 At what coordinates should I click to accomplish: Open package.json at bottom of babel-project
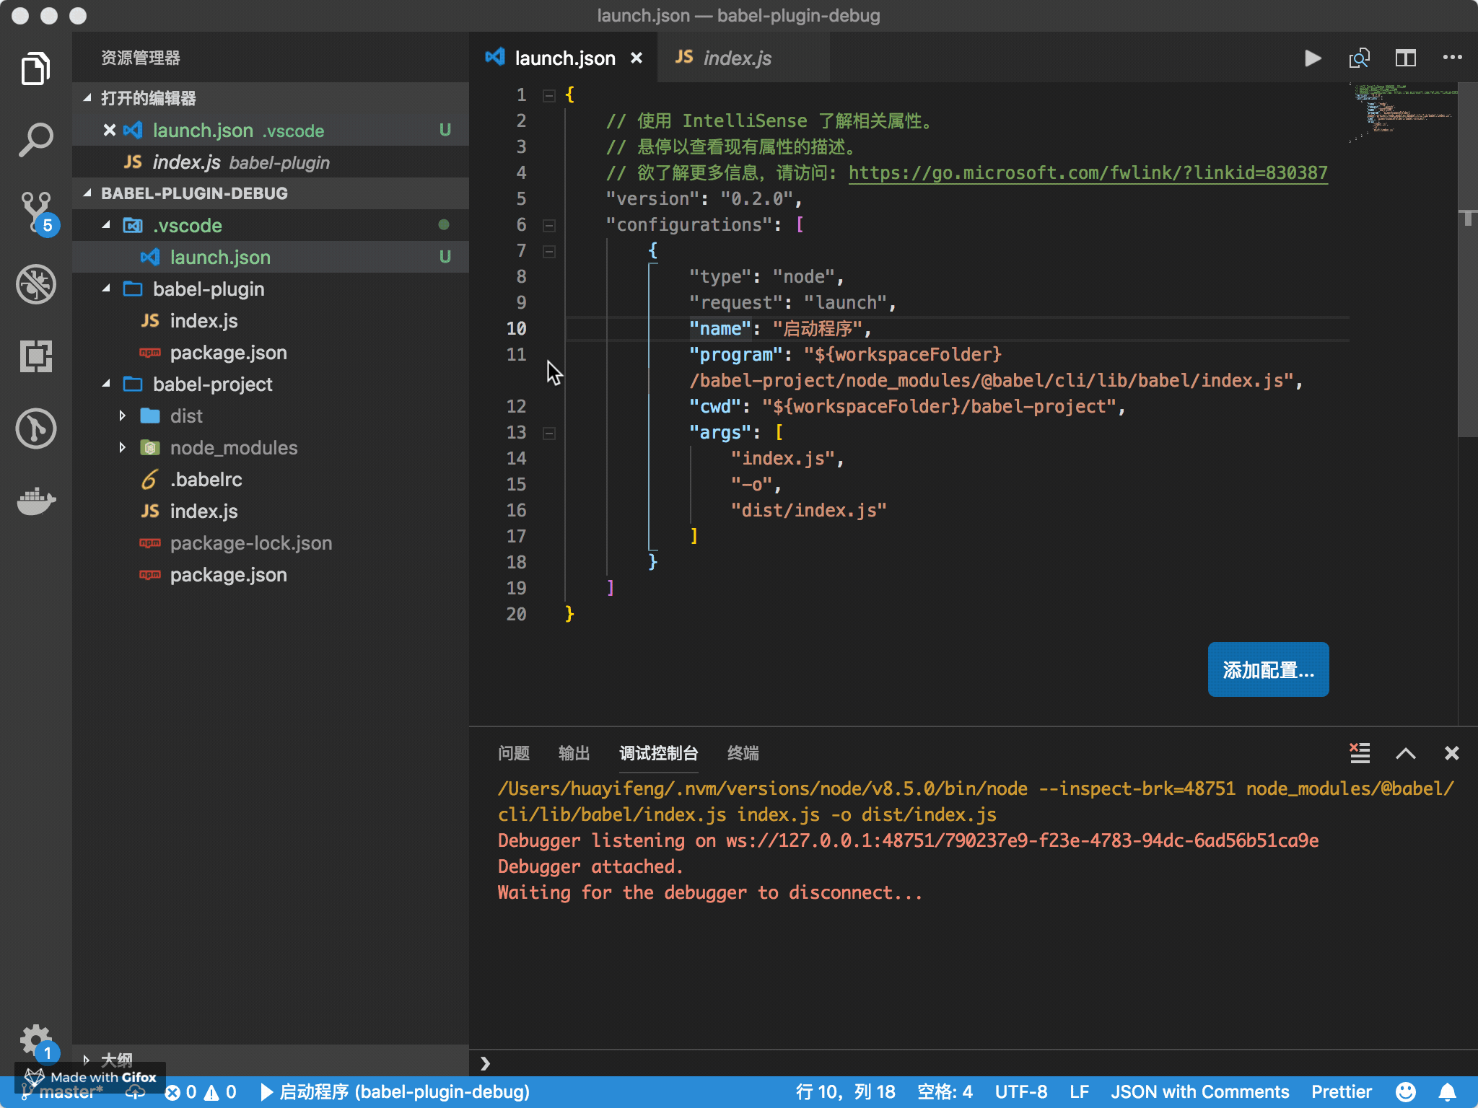pyautogui.click(x=271, y=574)
